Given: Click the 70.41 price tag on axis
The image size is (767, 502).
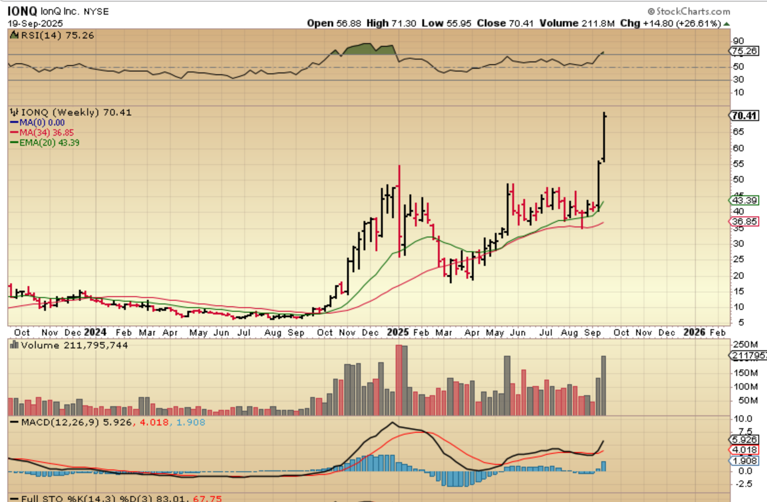Looking at the screenshot, I should [744, 116].
